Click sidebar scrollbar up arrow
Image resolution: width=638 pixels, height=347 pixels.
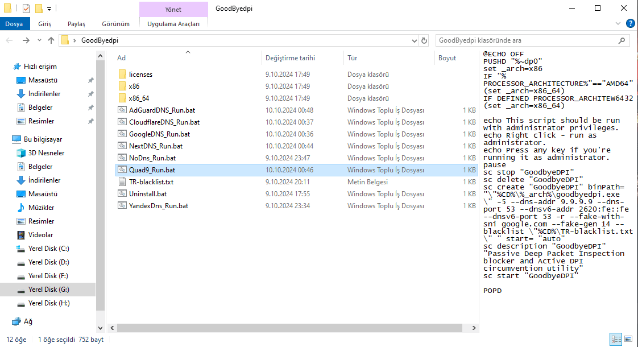point(101,55)
